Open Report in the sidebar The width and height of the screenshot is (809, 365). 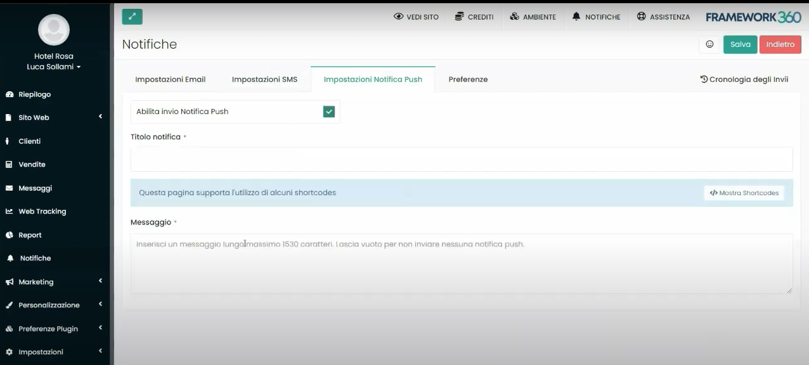pos(30,235)
